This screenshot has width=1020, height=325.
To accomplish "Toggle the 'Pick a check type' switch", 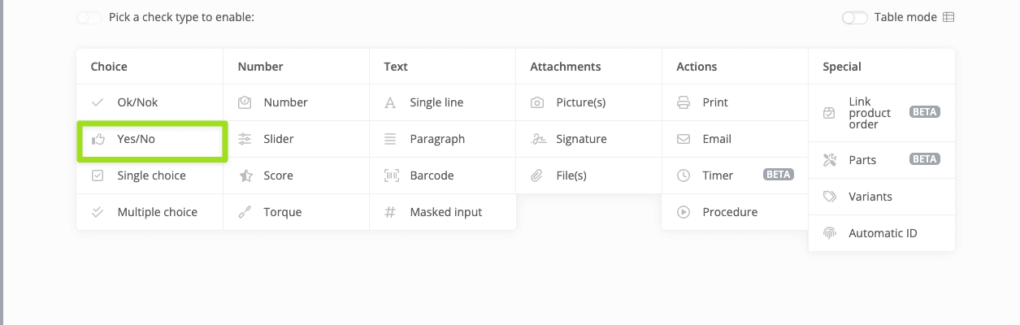I will point(89,17).
